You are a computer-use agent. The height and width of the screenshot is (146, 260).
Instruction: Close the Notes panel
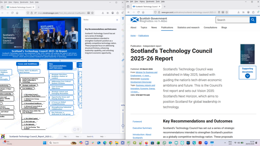click(117, 20)
